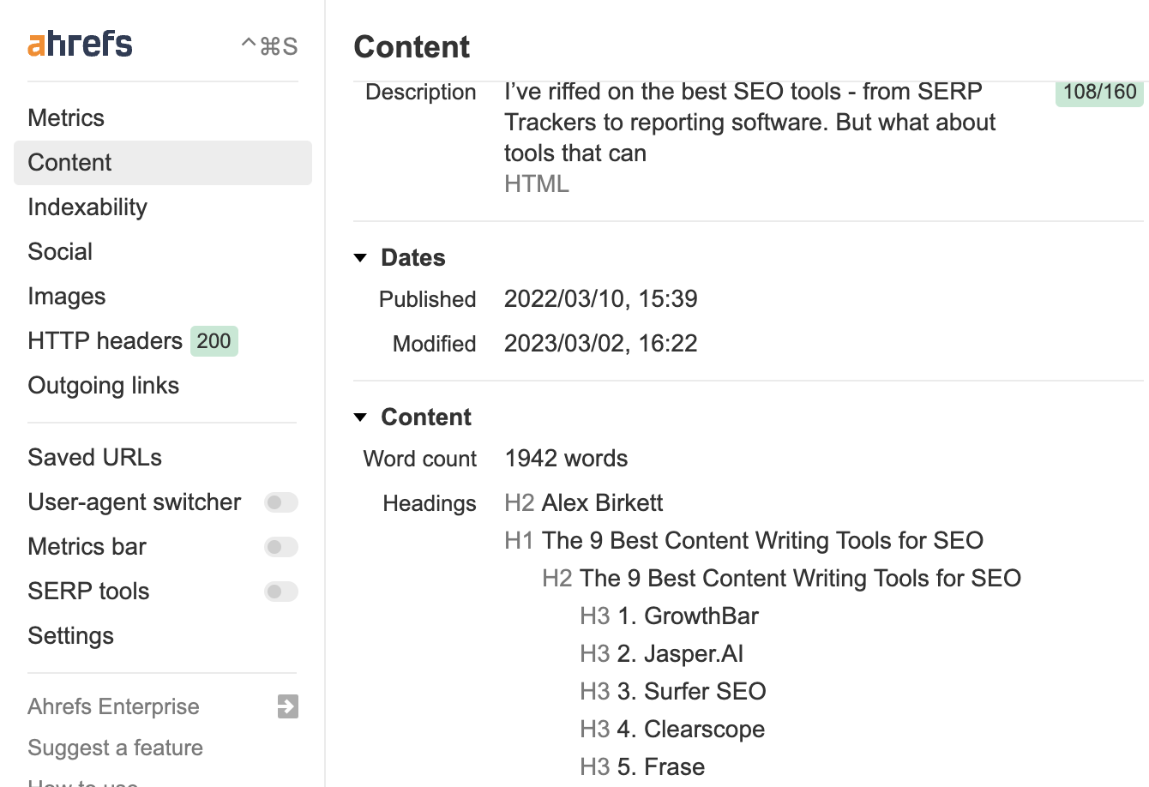Click the H2 marker beside Alex Birkett
The image size is (1149, 787).
pyautogui.click(x=520, y=502)
